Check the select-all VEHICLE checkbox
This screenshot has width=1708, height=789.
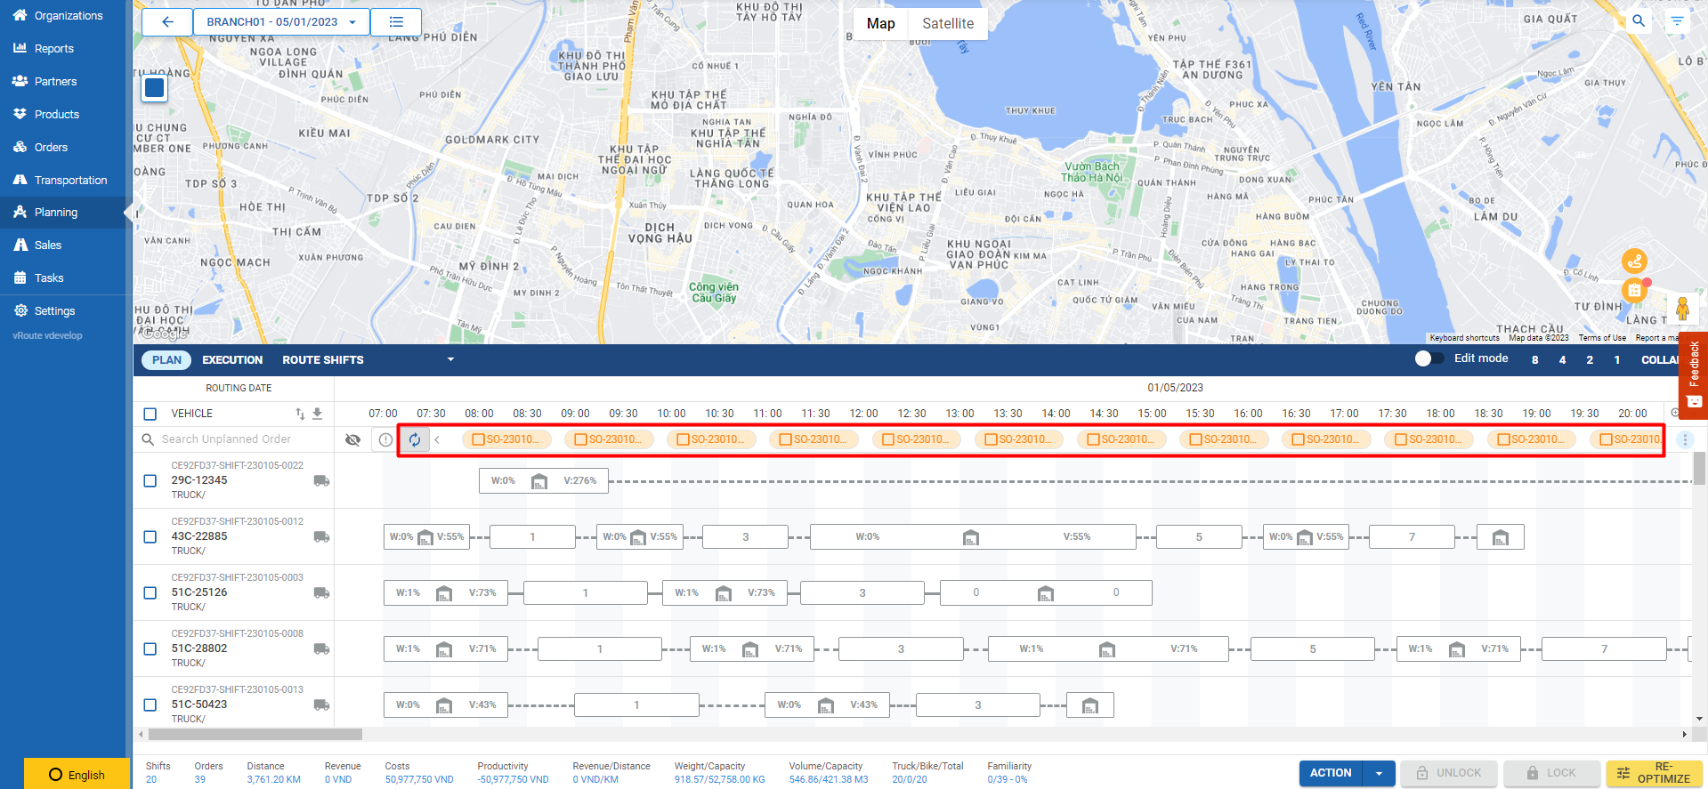(x=150, y=414)
